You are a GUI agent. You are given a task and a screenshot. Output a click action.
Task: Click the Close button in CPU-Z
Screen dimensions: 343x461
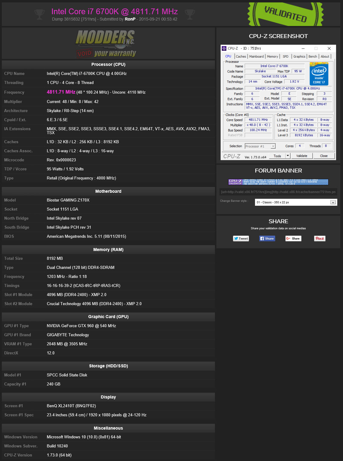pyautogui.click(x=324, y=156)
